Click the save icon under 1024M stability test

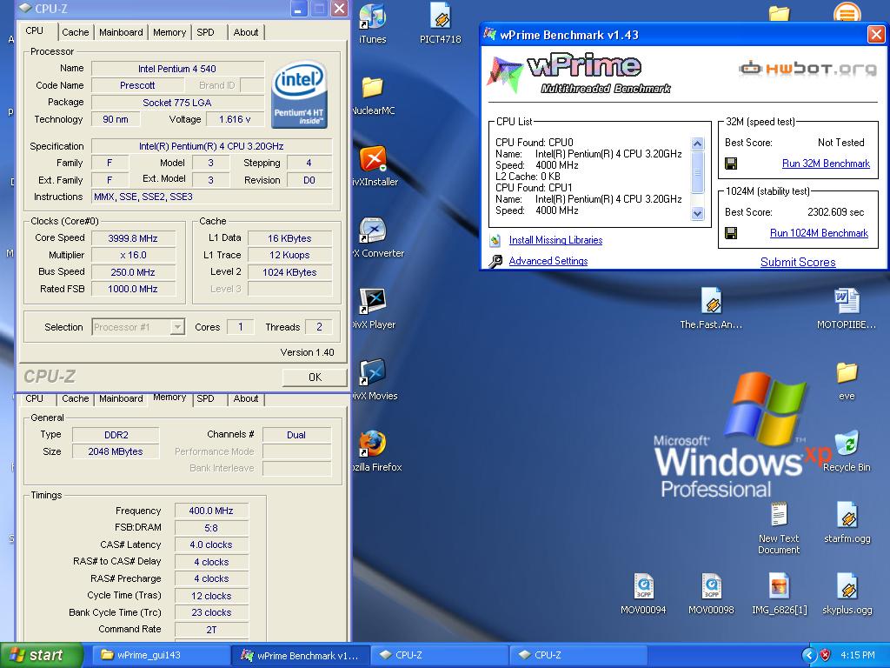[731, 233]
